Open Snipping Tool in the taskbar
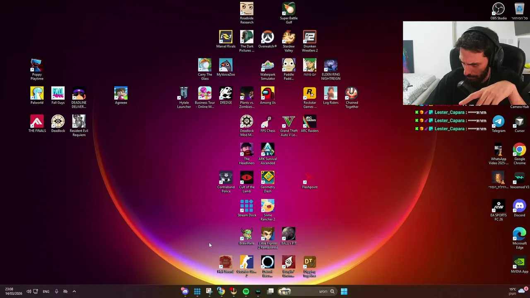 point(209,291)
